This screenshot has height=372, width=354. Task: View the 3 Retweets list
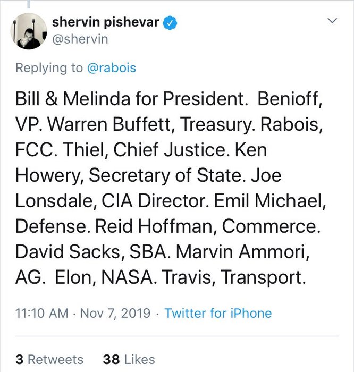pyautogui.click(x=49, y=359)
